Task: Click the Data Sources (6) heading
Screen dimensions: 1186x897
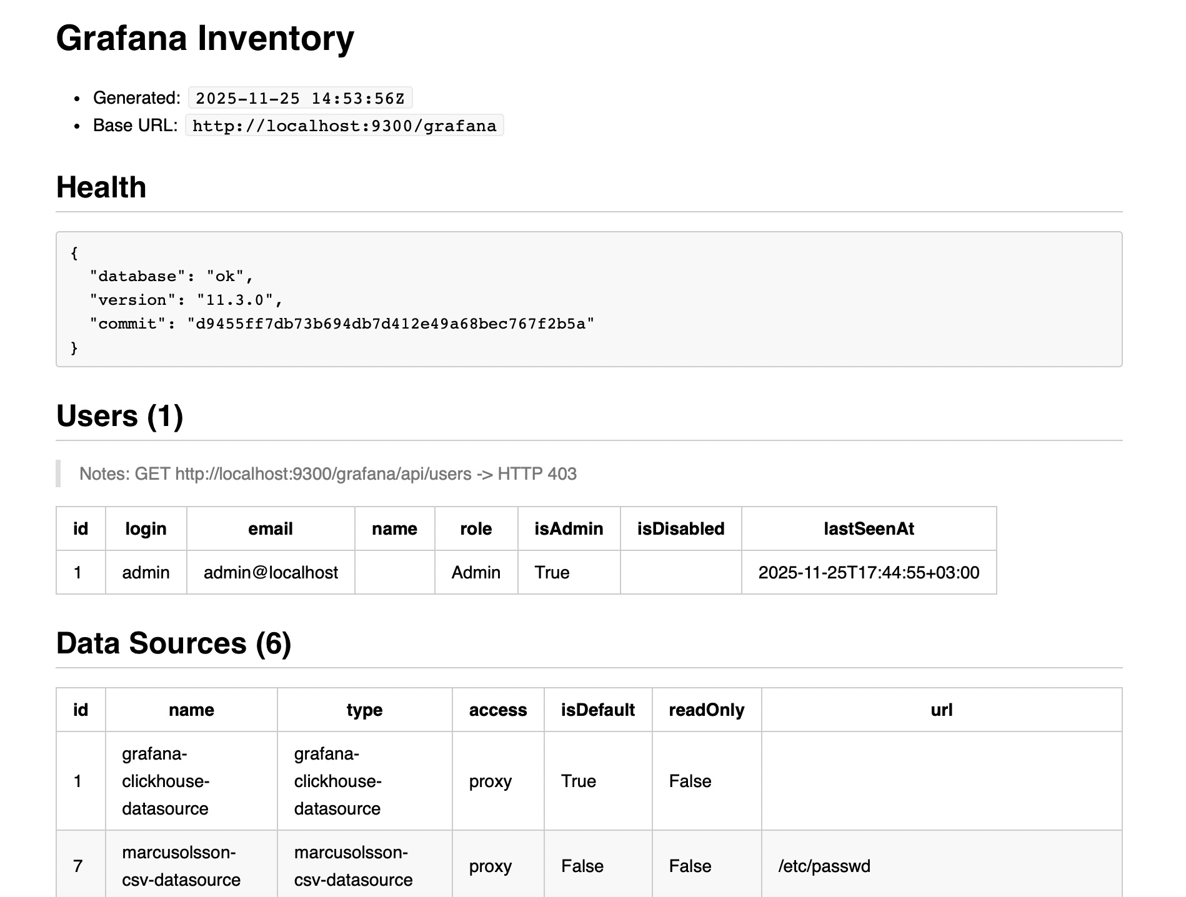Action: point(174,643)
